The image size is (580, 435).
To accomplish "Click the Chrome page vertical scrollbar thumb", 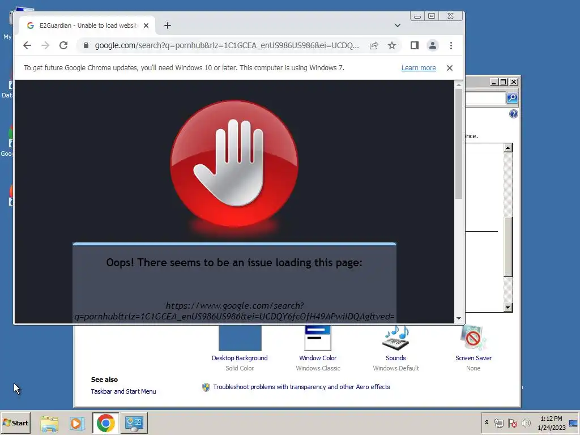I will 459,143.
